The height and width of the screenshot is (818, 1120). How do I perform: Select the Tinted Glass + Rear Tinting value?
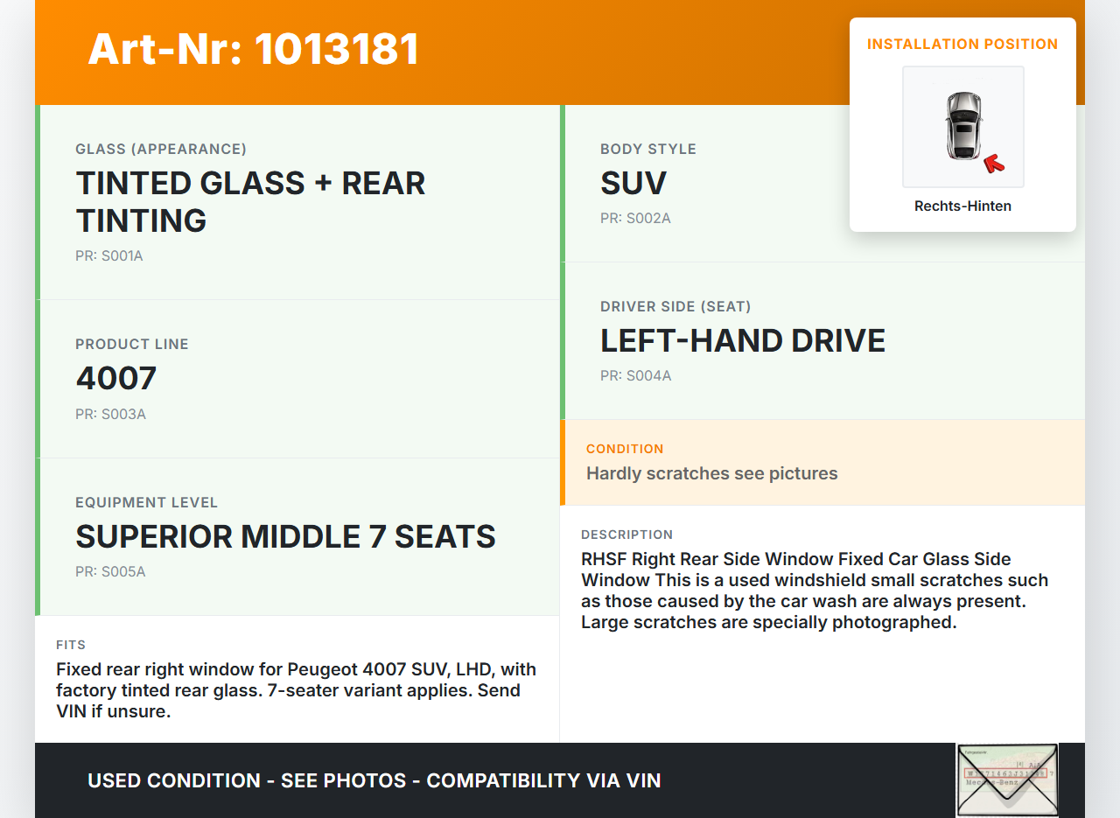[x=250, y=202]
